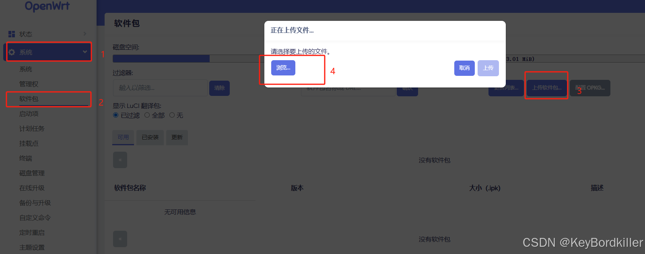Click the previous-page button above the package table

click(120, 160)
